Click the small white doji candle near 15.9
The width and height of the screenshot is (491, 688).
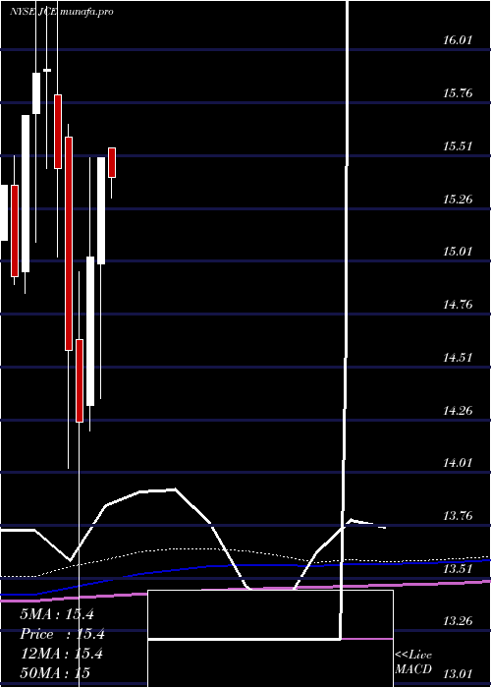[x=47, y=70]
